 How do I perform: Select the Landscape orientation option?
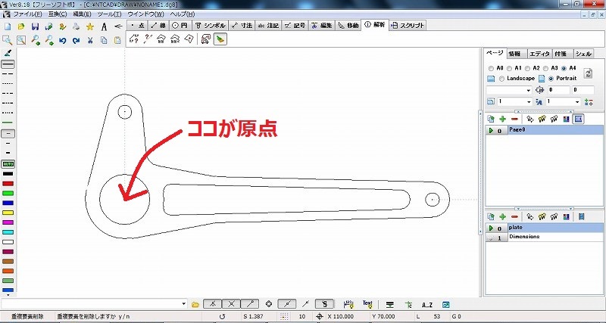501,79
